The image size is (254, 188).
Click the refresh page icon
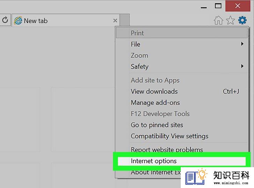[5, 20]
